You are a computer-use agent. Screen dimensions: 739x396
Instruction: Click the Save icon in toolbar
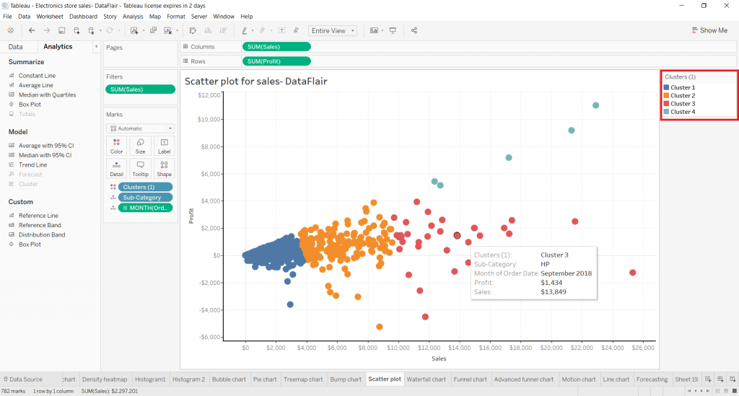point(62,30)
